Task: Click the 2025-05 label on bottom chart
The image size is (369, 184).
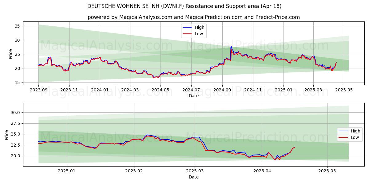Action: 327,171
